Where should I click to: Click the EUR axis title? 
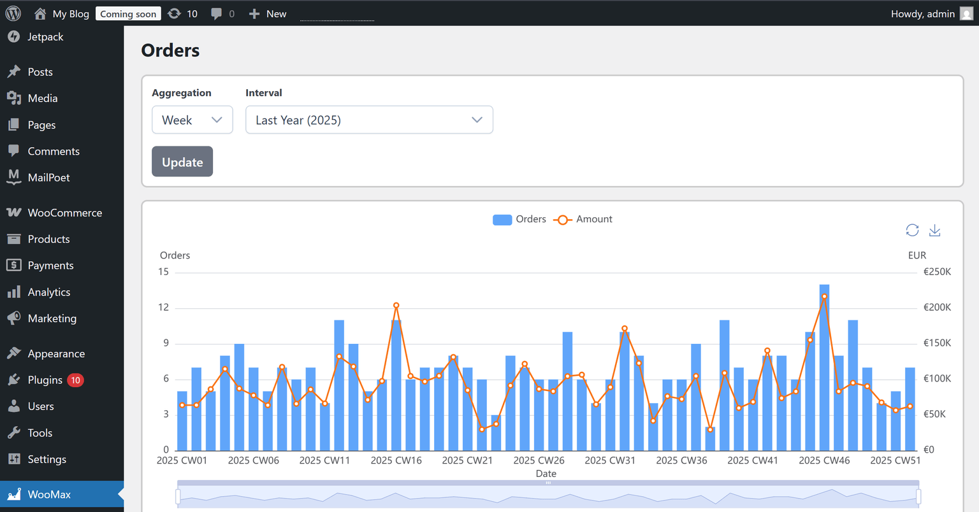point(917,255)
